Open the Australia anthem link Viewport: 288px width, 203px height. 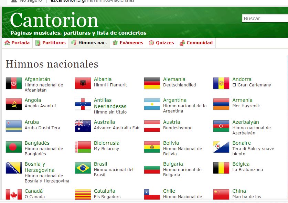coord(104,122)
